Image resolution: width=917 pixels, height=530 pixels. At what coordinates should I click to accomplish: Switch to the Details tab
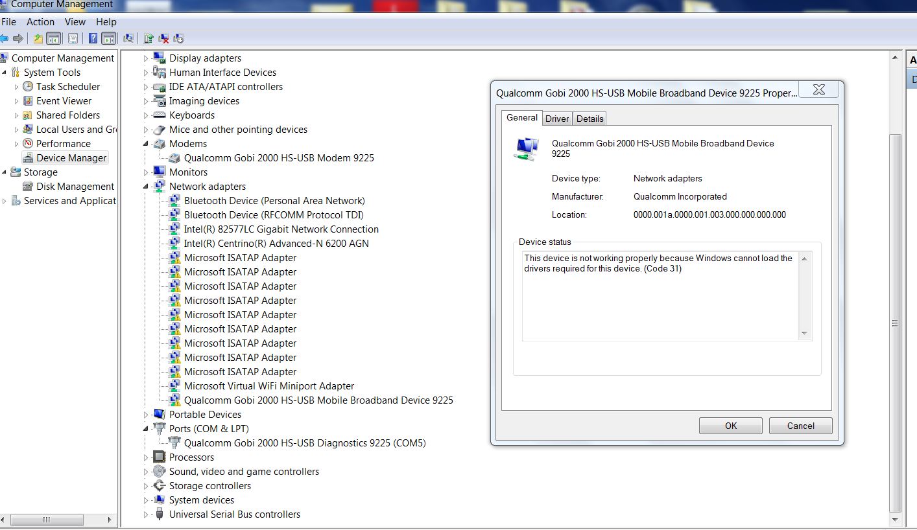[x=590, y=118]
